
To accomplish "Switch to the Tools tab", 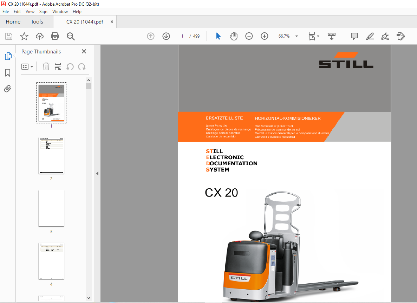I will tap(37, 22).
